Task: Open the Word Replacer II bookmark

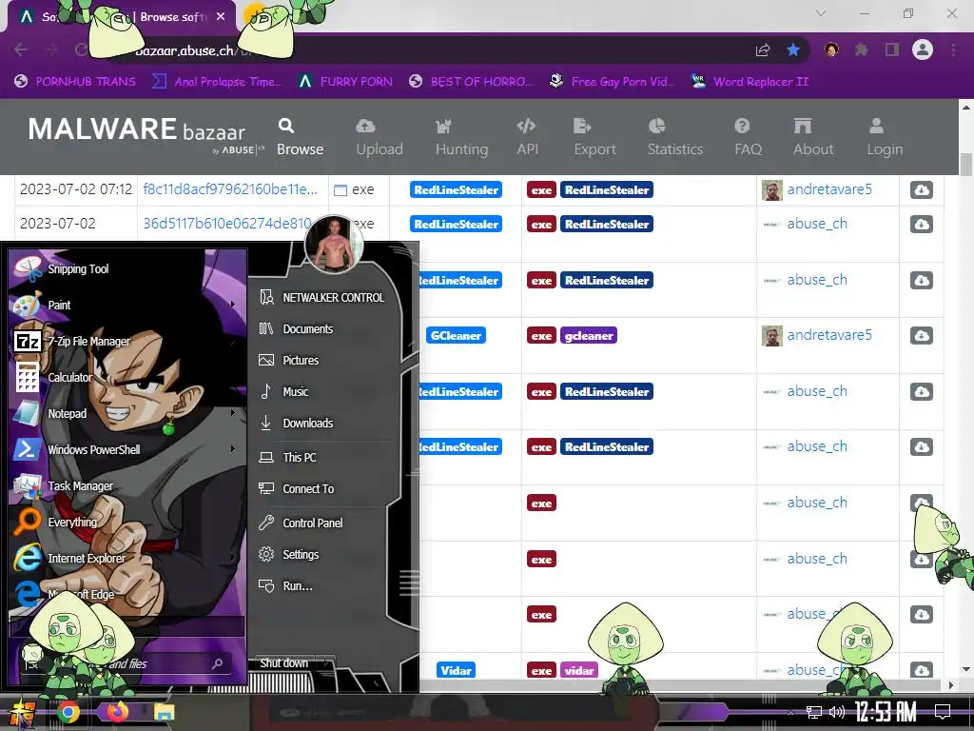Action: [x=750, y=82]
